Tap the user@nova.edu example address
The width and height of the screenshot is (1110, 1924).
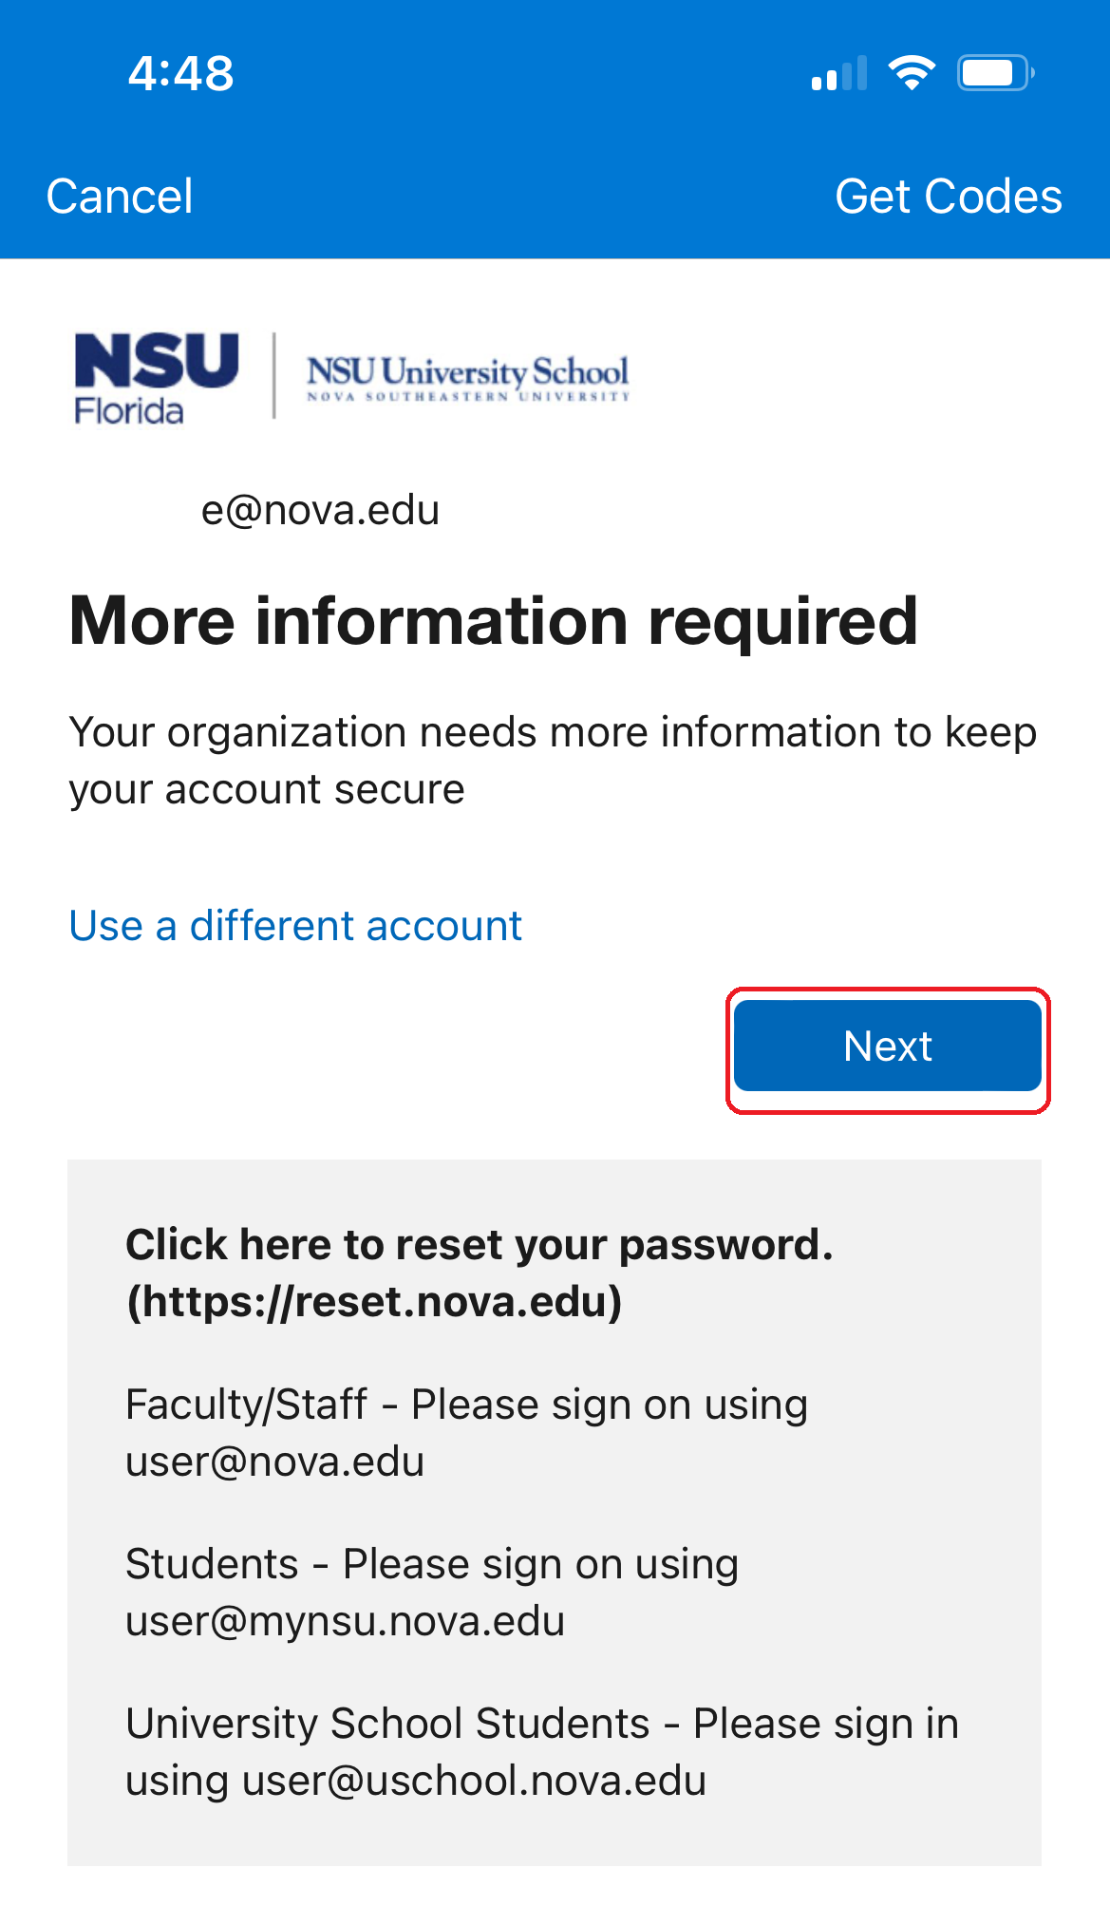click(275, 1462)
